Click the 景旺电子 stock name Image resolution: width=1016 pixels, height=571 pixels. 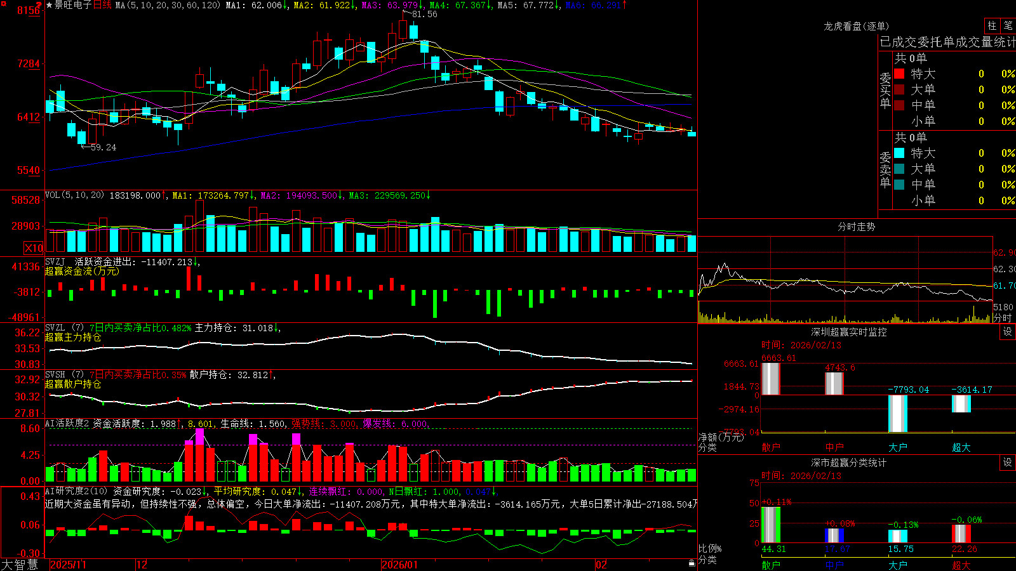[73, 5]
